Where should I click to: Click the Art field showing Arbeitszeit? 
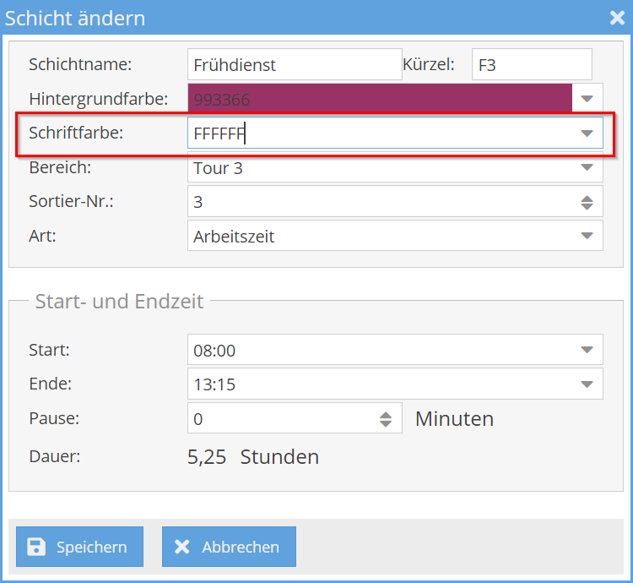(380, 237)
